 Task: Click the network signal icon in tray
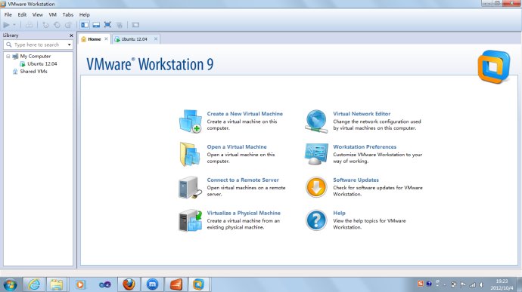tap(472, 284)
